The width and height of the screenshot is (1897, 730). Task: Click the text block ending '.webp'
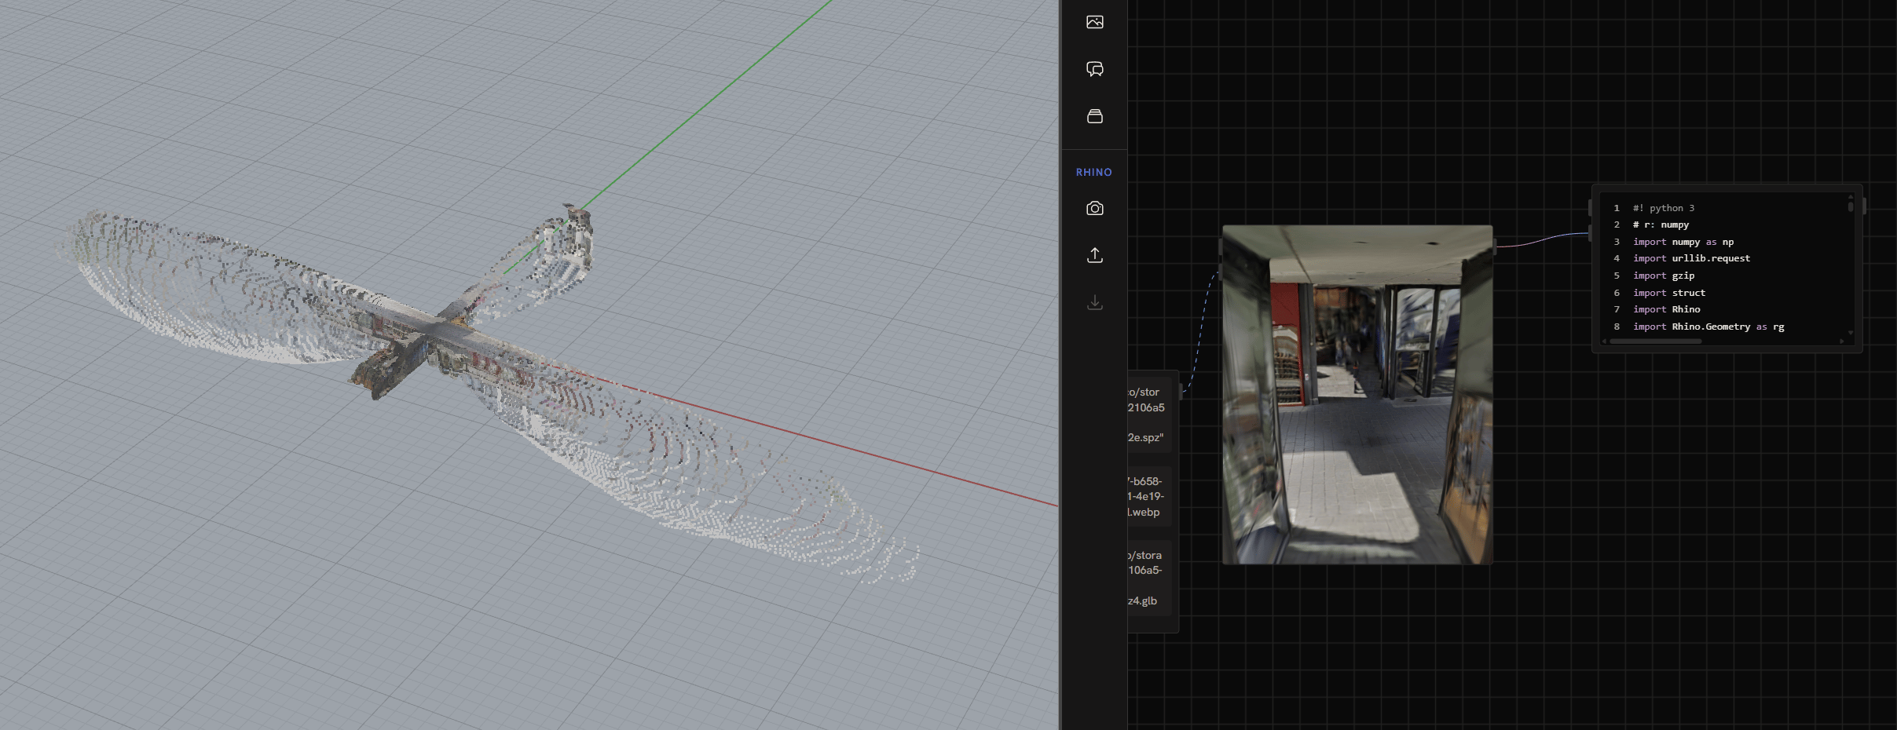(x=1148, y=496)
